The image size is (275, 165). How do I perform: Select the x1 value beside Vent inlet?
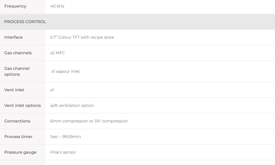point(52,90)
